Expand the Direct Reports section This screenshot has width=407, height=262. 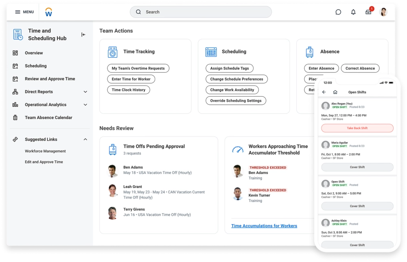(85, 92)
